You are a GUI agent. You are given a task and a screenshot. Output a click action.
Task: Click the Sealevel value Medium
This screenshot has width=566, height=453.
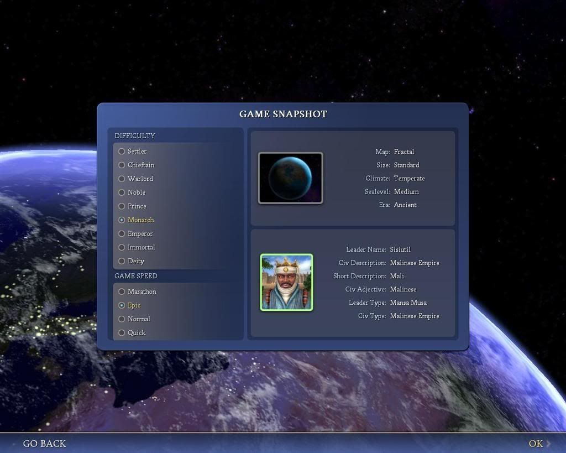pos(406,192)
